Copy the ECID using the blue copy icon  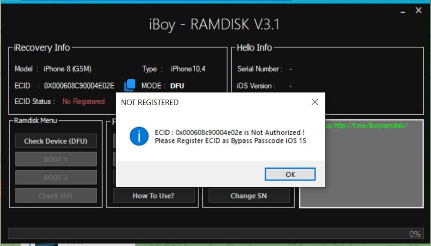coord(130,85)
